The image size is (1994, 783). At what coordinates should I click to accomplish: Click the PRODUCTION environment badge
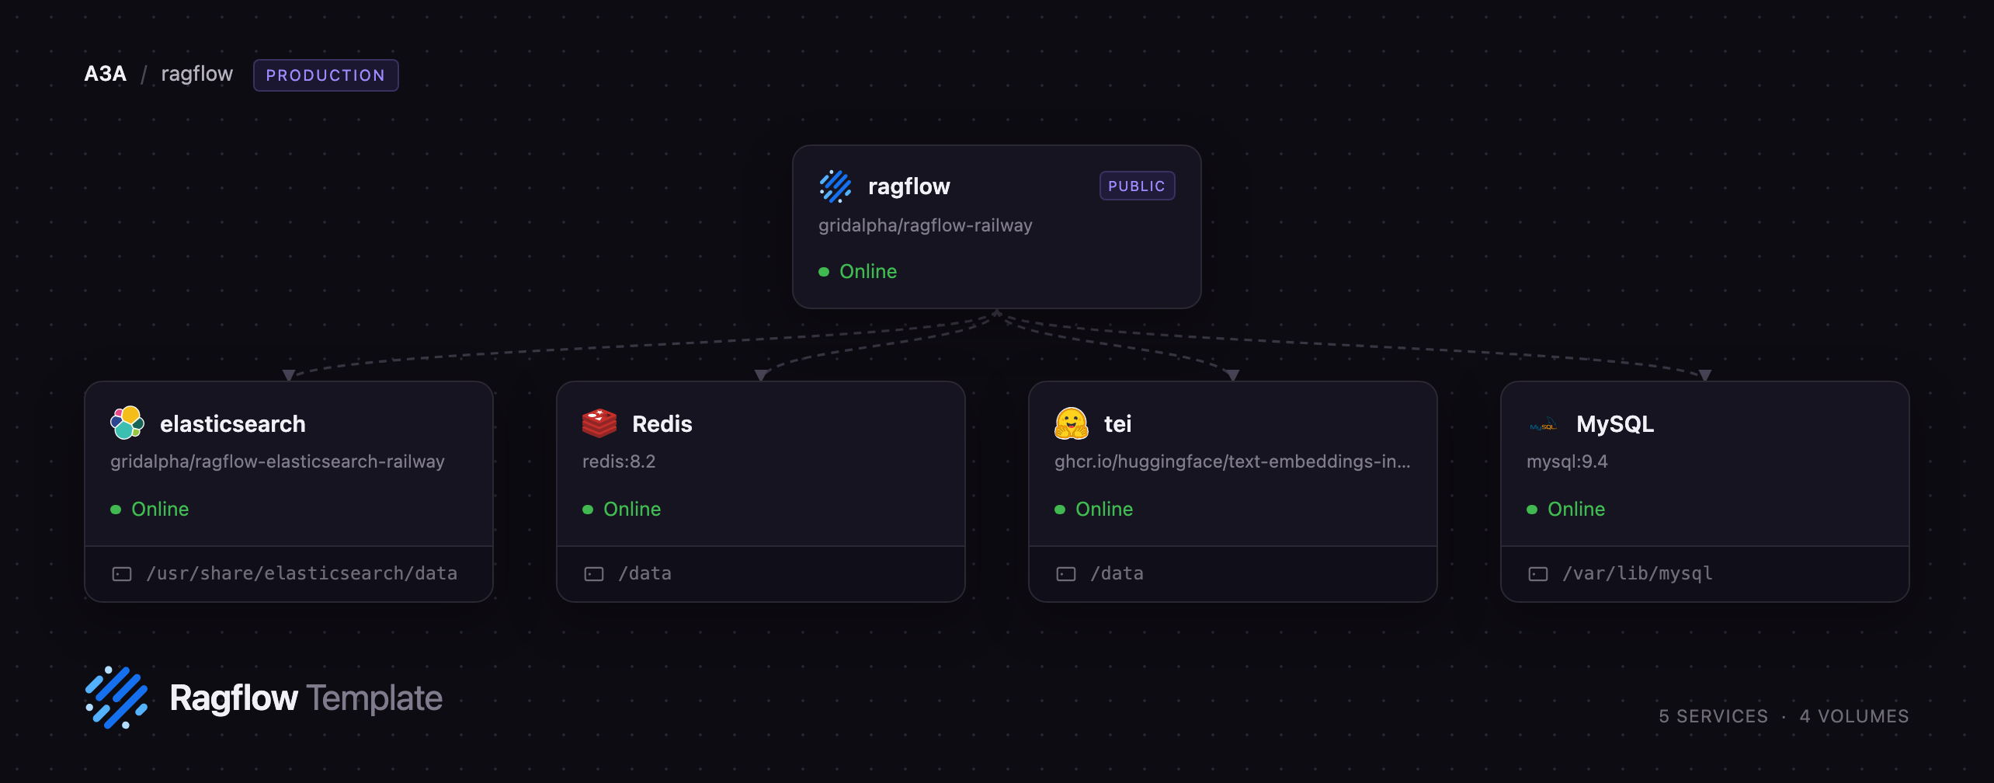point(325,75)
